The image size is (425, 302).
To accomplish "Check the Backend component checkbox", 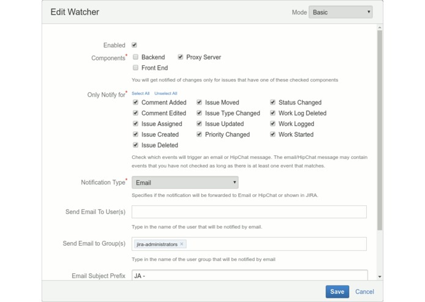I will pos(136,57).
